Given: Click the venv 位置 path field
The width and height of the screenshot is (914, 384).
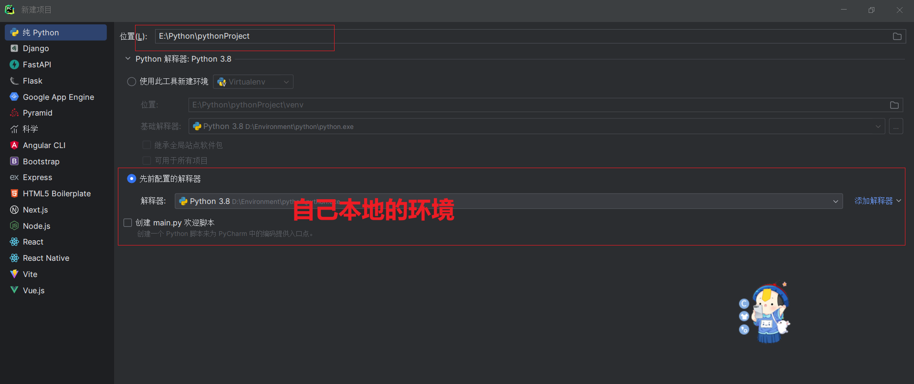Looking at the screenshot, I should 546,105.
